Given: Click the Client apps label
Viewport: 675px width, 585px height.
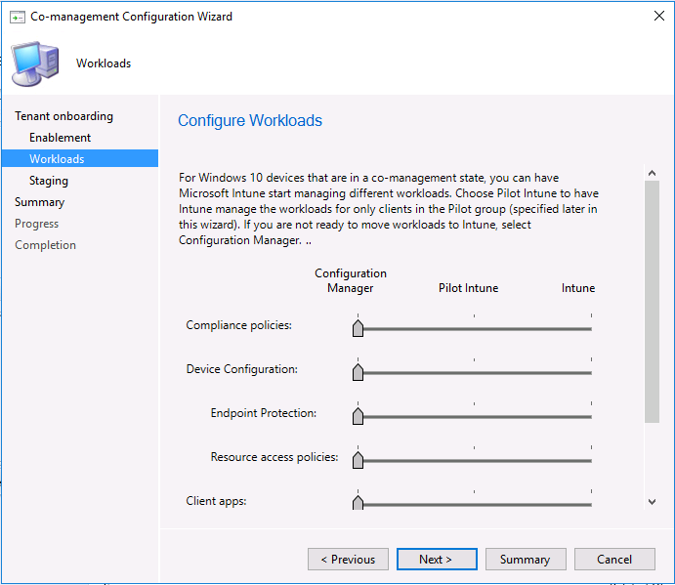Looking at the screenshot, I should click(216, 501).
